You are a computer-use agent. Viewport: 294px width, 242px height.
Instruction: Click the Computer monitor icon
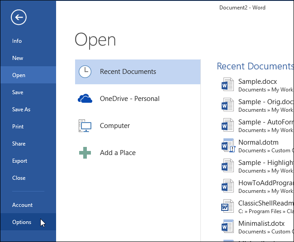[85, 126]
